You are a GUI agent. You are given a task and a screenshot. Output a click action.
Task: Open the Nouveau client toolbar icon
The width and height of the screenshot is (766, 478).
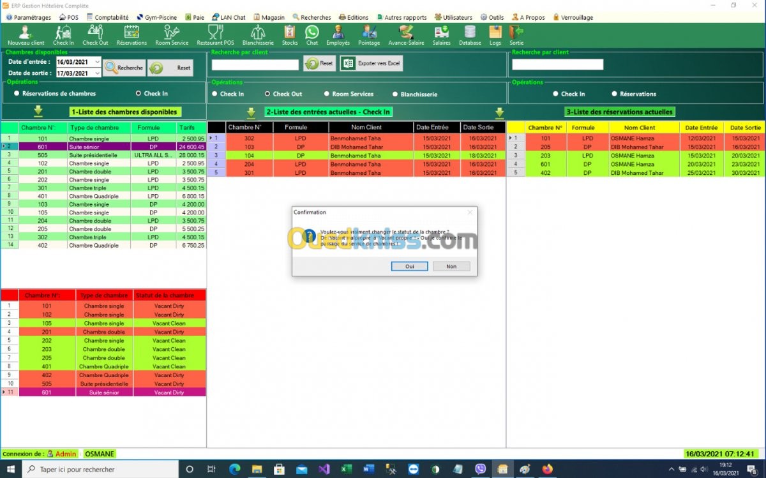click(x=26, y=35)
